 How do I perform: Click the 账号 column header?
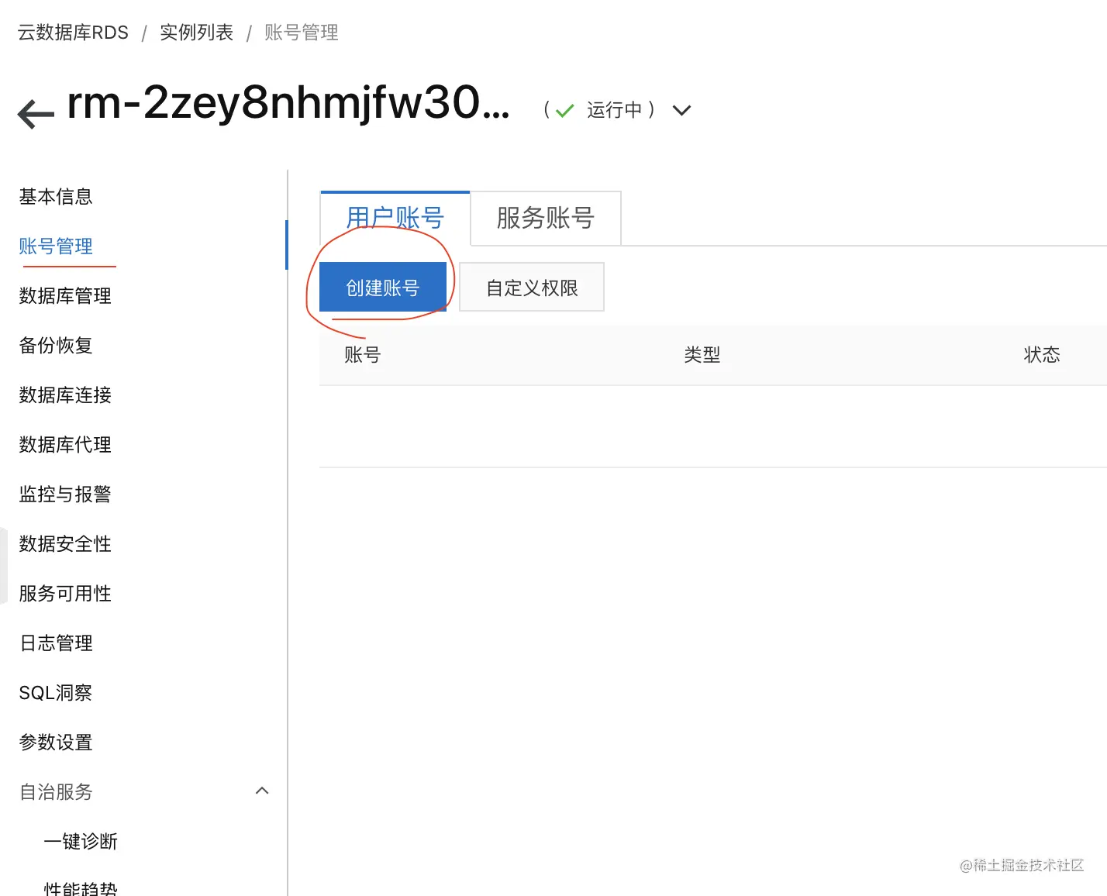click(x=363, y=355)
